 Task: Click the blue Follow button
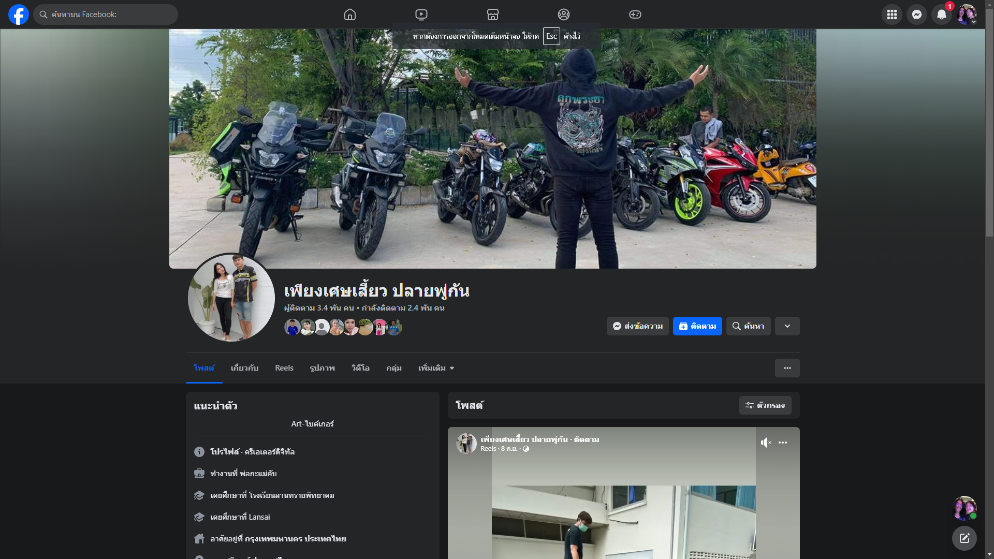(x=697, y=326)
